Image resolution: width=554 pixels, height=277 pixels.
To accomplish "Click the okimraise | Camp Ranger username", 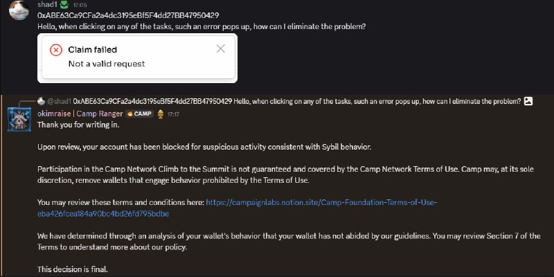I will [80, 114].
